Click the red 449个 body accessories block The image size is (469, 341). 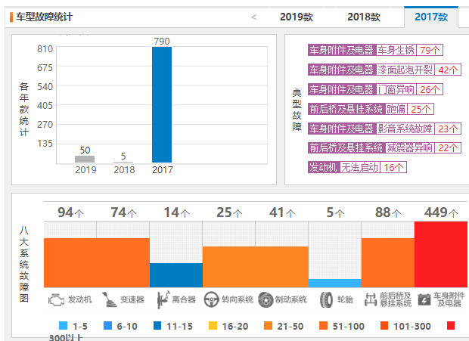pos(441,254)
